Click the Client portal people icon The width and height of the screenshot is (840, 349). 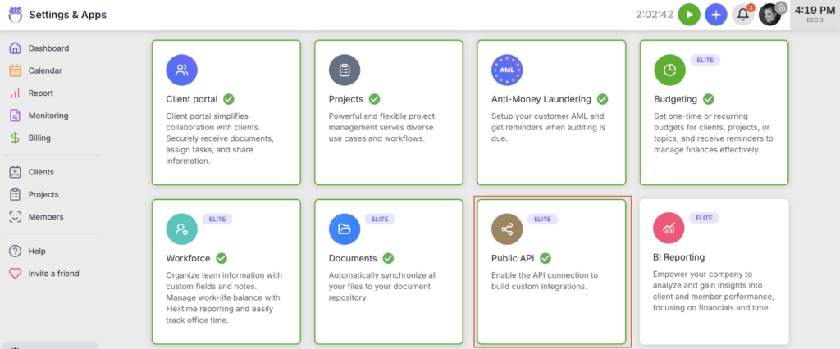pos(181,70)
